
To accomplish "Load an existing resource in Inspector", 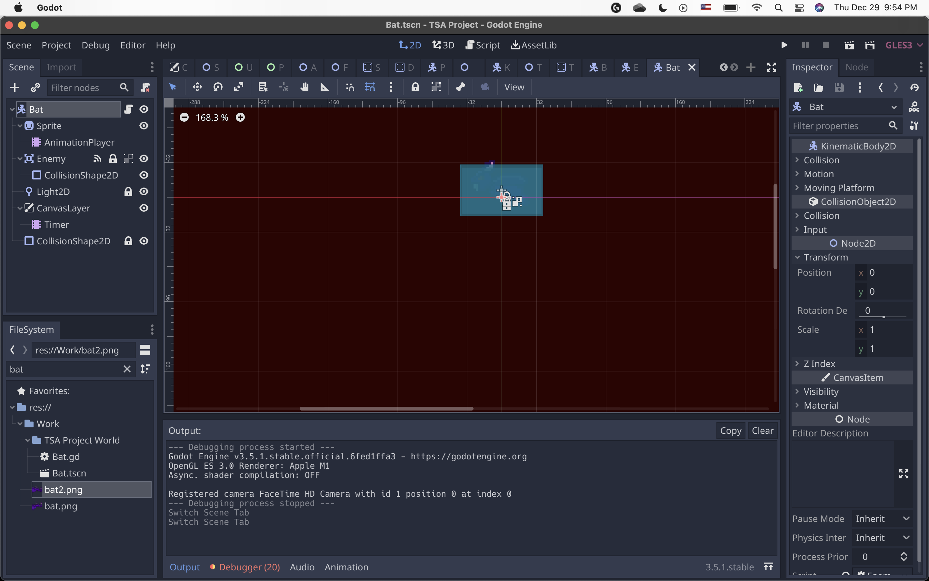I will pos(818,87).
